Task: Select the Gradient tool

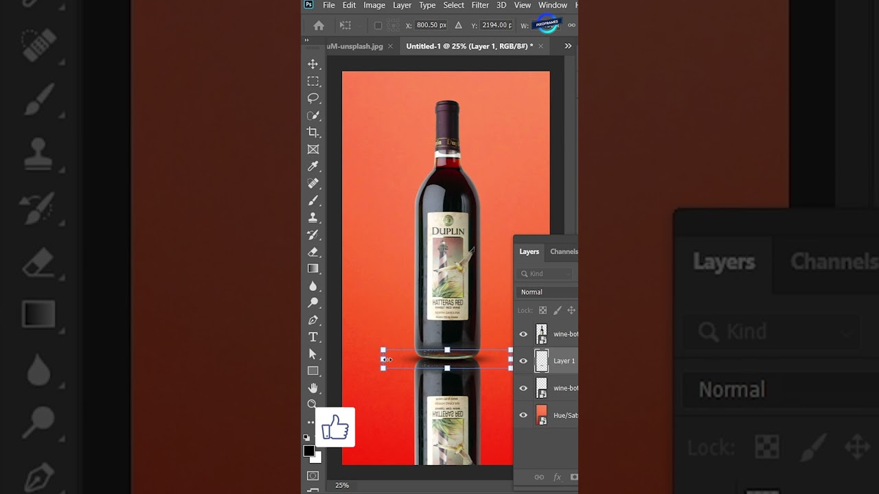Action: pyautogui.click(x=313, y=268)
